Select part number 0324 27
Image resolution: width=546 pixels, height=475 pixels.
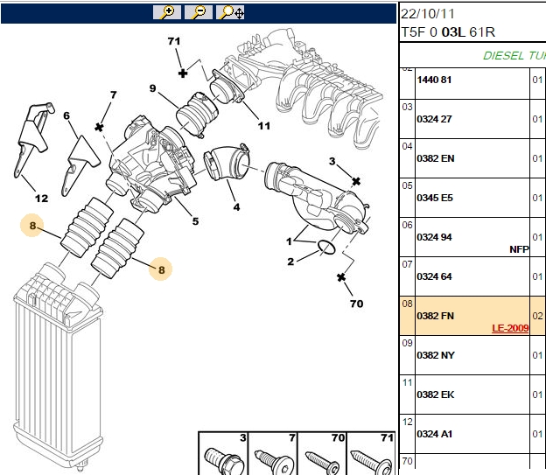(x=434, y=119)
